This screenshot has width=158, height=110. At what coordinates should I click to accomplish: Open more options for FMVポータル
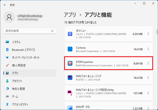(148, 108)
